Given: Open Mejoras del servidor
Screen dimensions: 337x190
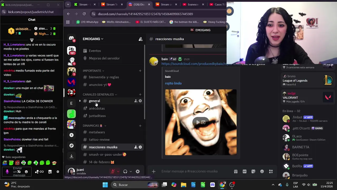Looking at the screenshot, I should 112,58.
